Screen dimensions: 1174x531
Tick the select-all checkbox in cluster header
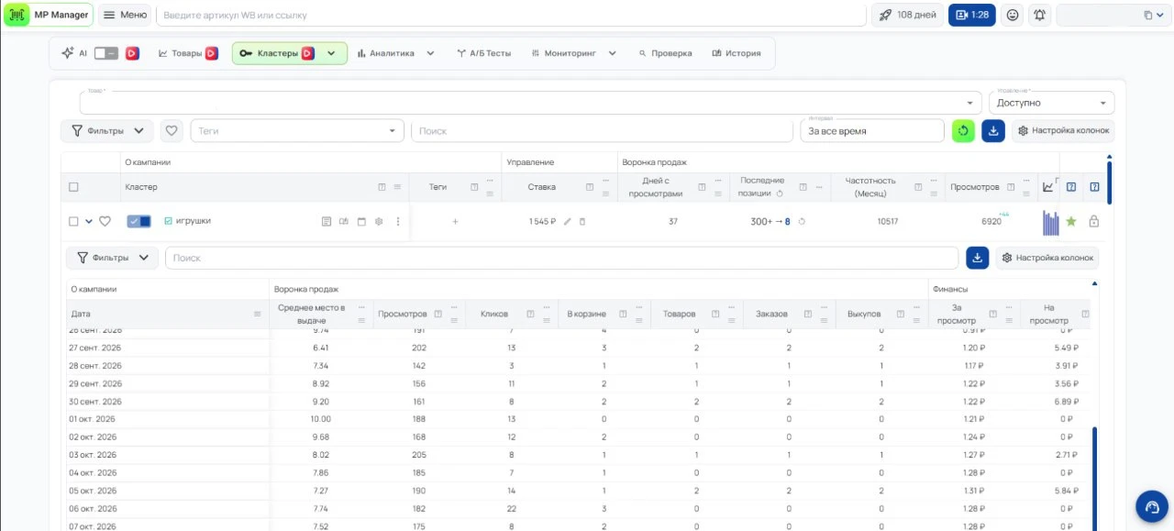[x=74, y=187]
